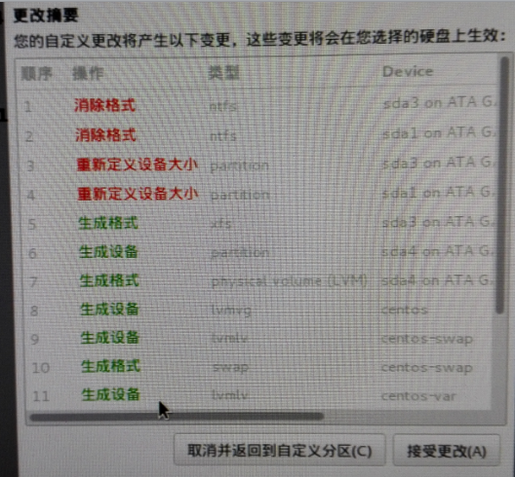Select row 2 消除格式 action

click(105, 134)
